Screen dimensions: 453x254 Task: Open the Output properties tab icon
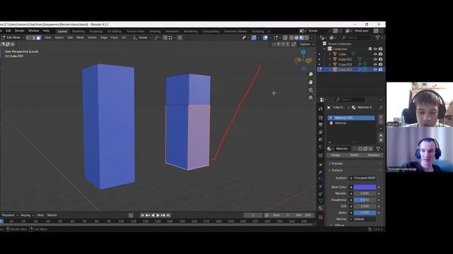[x=321, y=125]
